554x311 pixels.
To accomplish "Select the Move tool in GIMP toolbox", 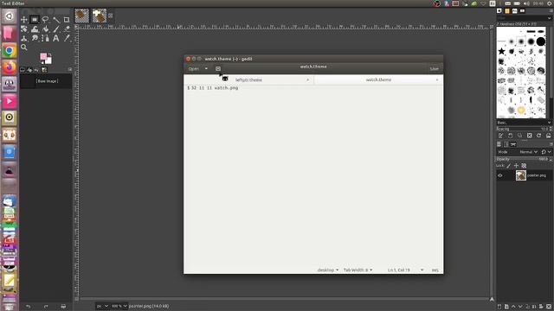I will [x=24, y=20].
